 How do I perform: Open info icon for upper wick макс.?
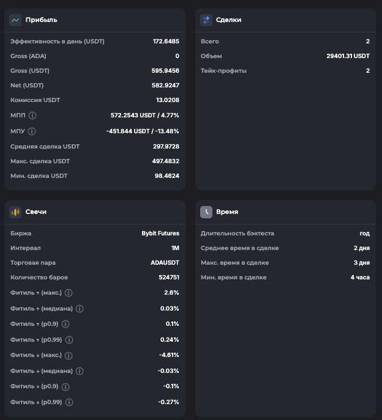(x=69, y=292)
